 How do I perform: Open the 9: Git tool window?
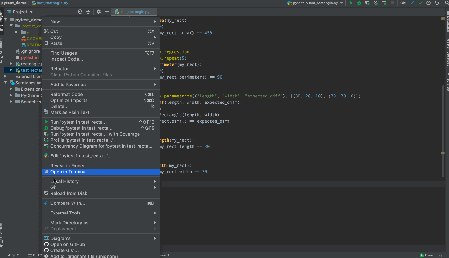pyautogui.click(x=15, y=255)
